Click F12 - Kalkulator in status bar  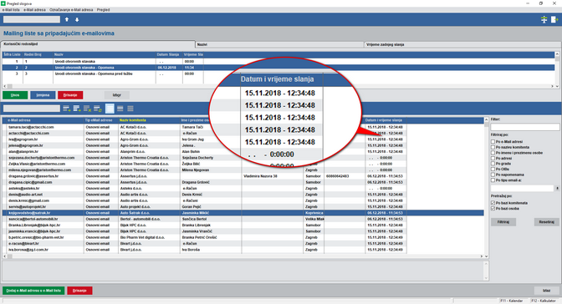544,301
